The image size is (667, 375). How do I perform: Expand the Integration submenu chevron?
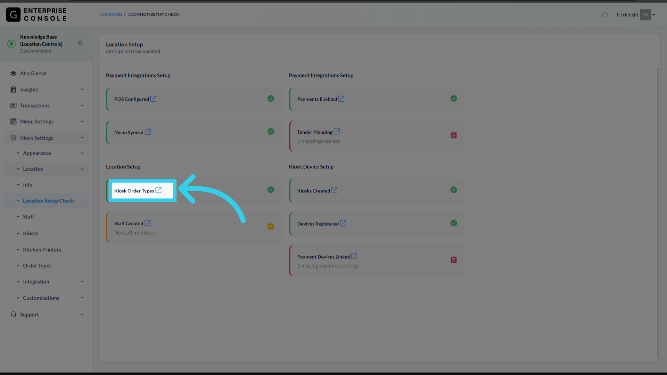point(82,282)
